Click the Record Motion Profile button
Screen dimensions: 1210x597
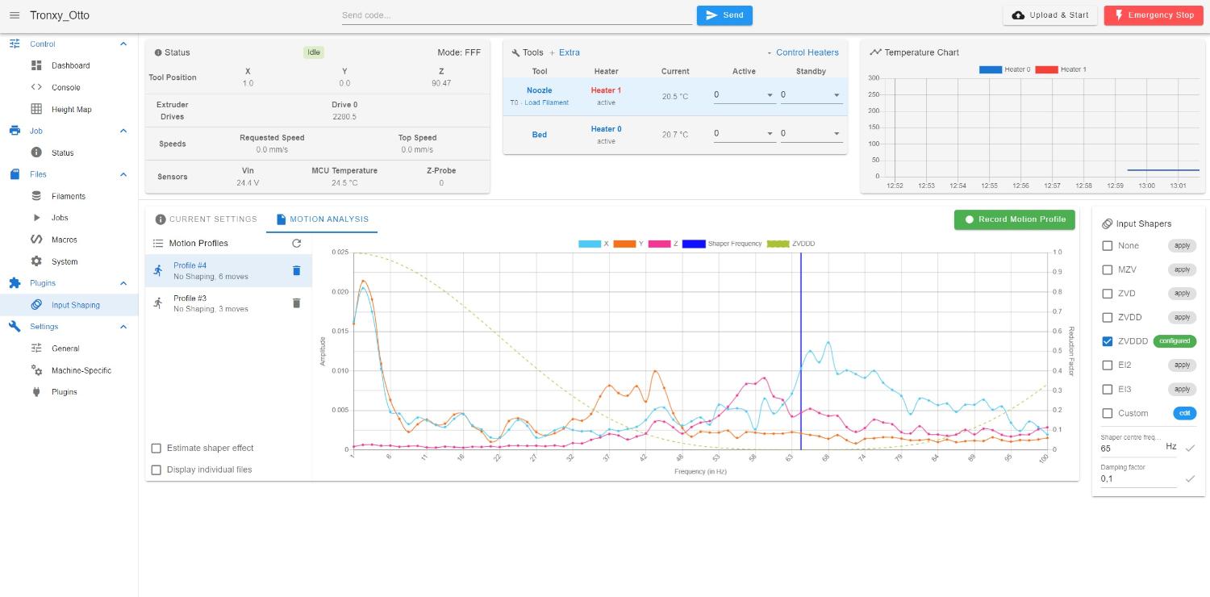[1015, 219]
